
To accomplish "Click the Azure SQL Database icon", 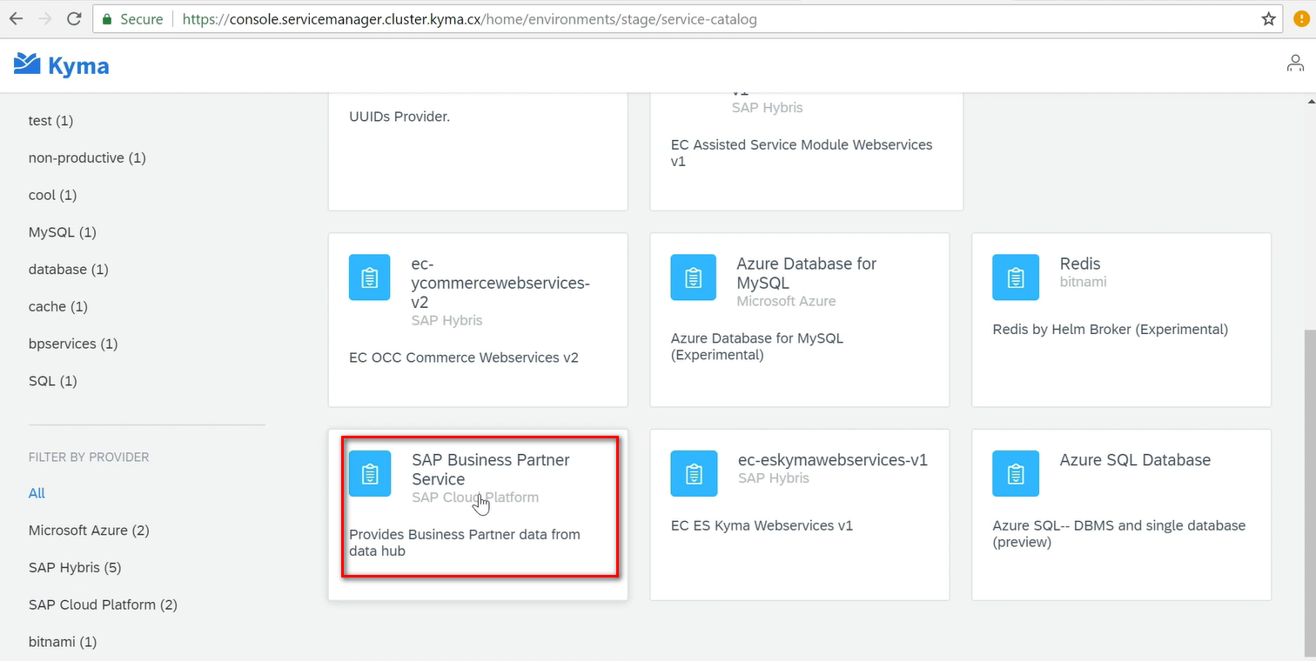I will [x=1015, y=473].
